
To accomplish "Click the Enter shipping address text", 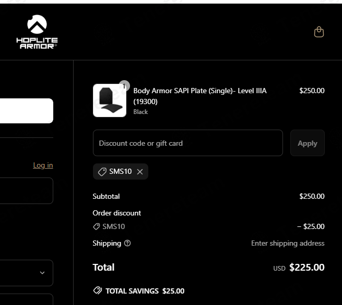I will [288, 243].
